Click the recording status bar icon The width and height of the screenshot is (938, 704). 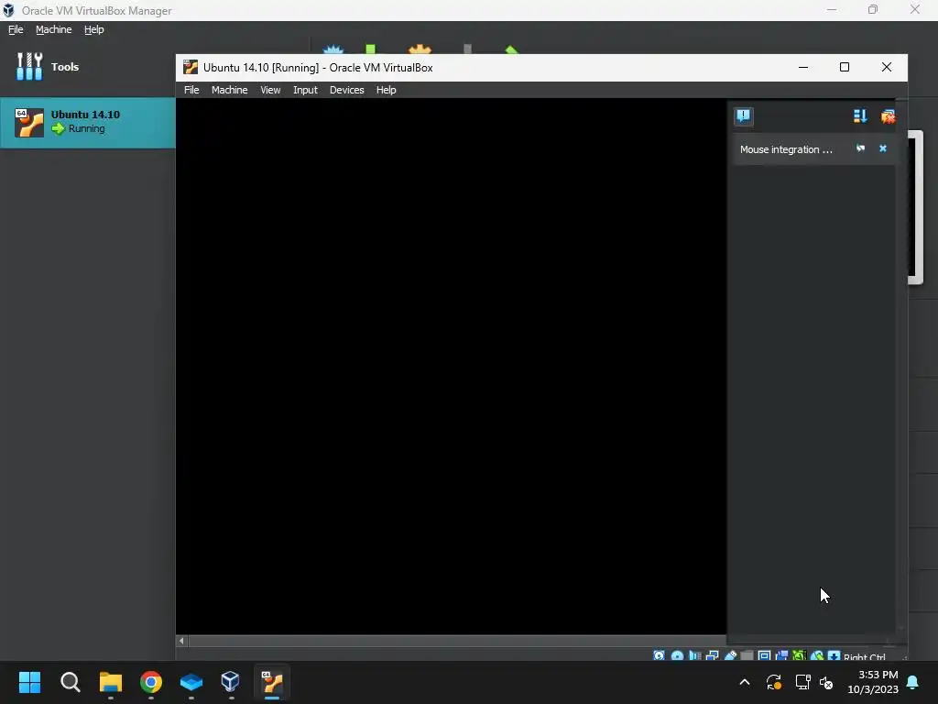[782, 655]
